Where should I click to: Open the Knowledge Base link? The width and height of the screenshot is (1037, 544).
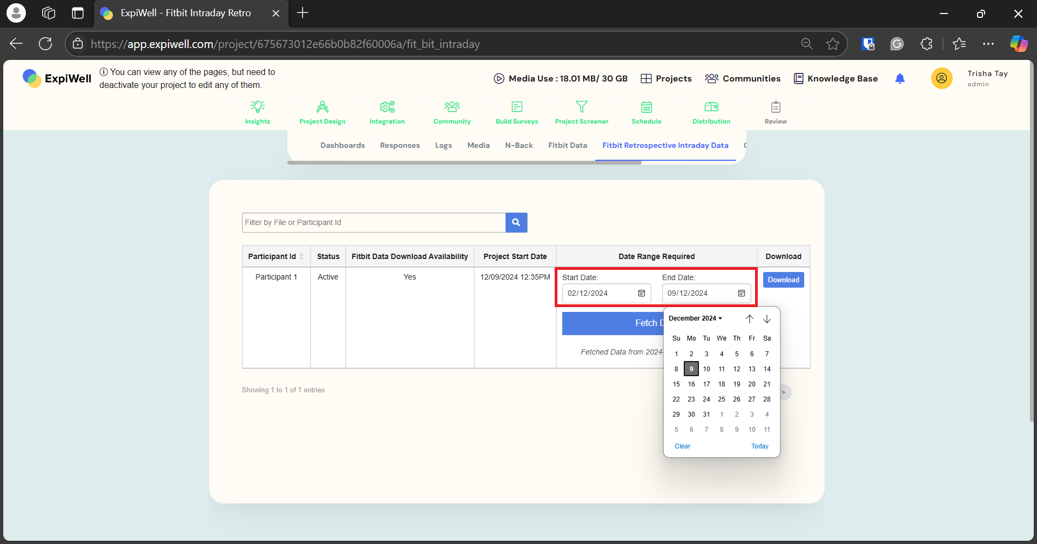(x=836, y=79)
